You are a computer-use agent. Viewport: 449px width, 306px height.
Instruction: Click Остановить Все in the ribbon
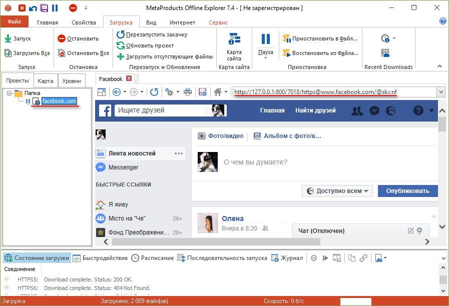click(84, 53)
